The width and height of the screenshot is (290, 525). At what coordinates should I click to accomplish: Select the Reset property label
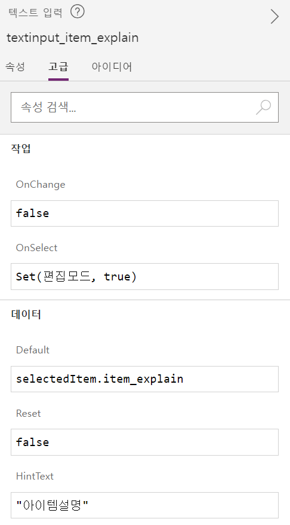29,414
